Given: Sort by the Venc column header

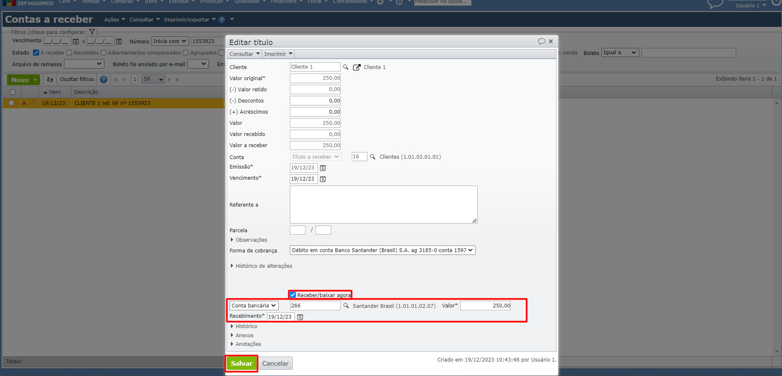Looking at the screenshot, I should pyautogui.click(x=55, y=92).
